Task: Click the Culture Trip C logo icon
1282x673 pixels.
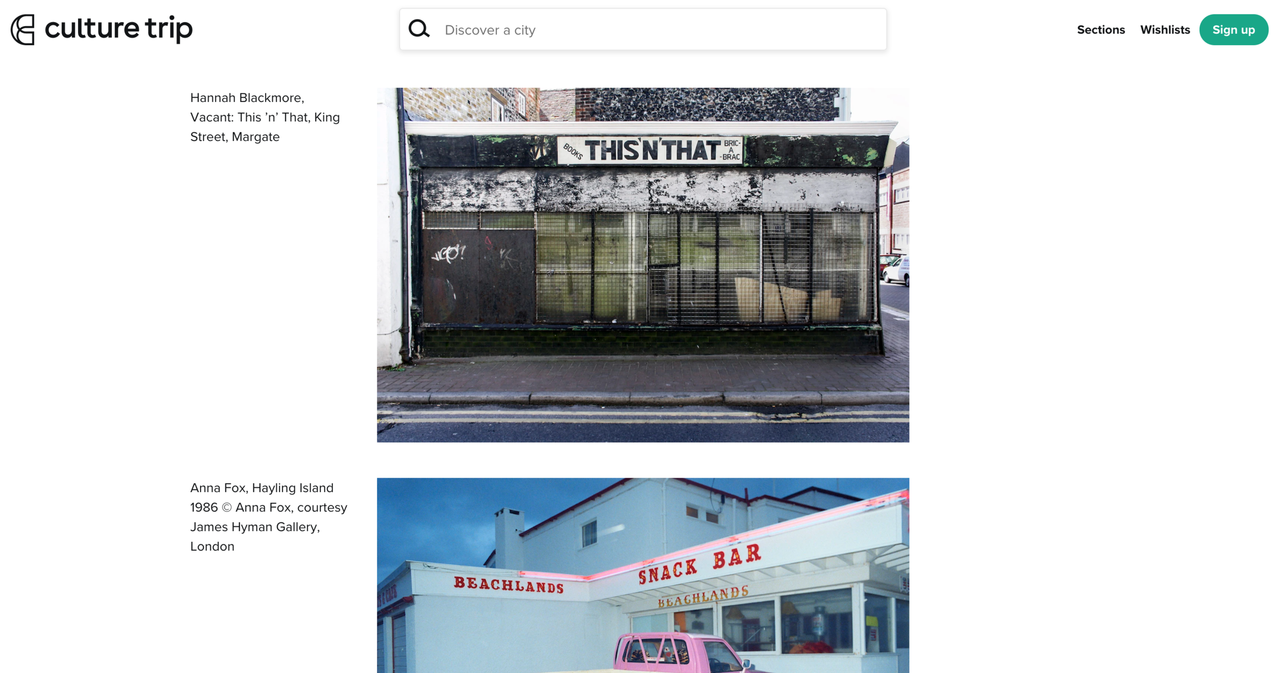Action: 23,30
